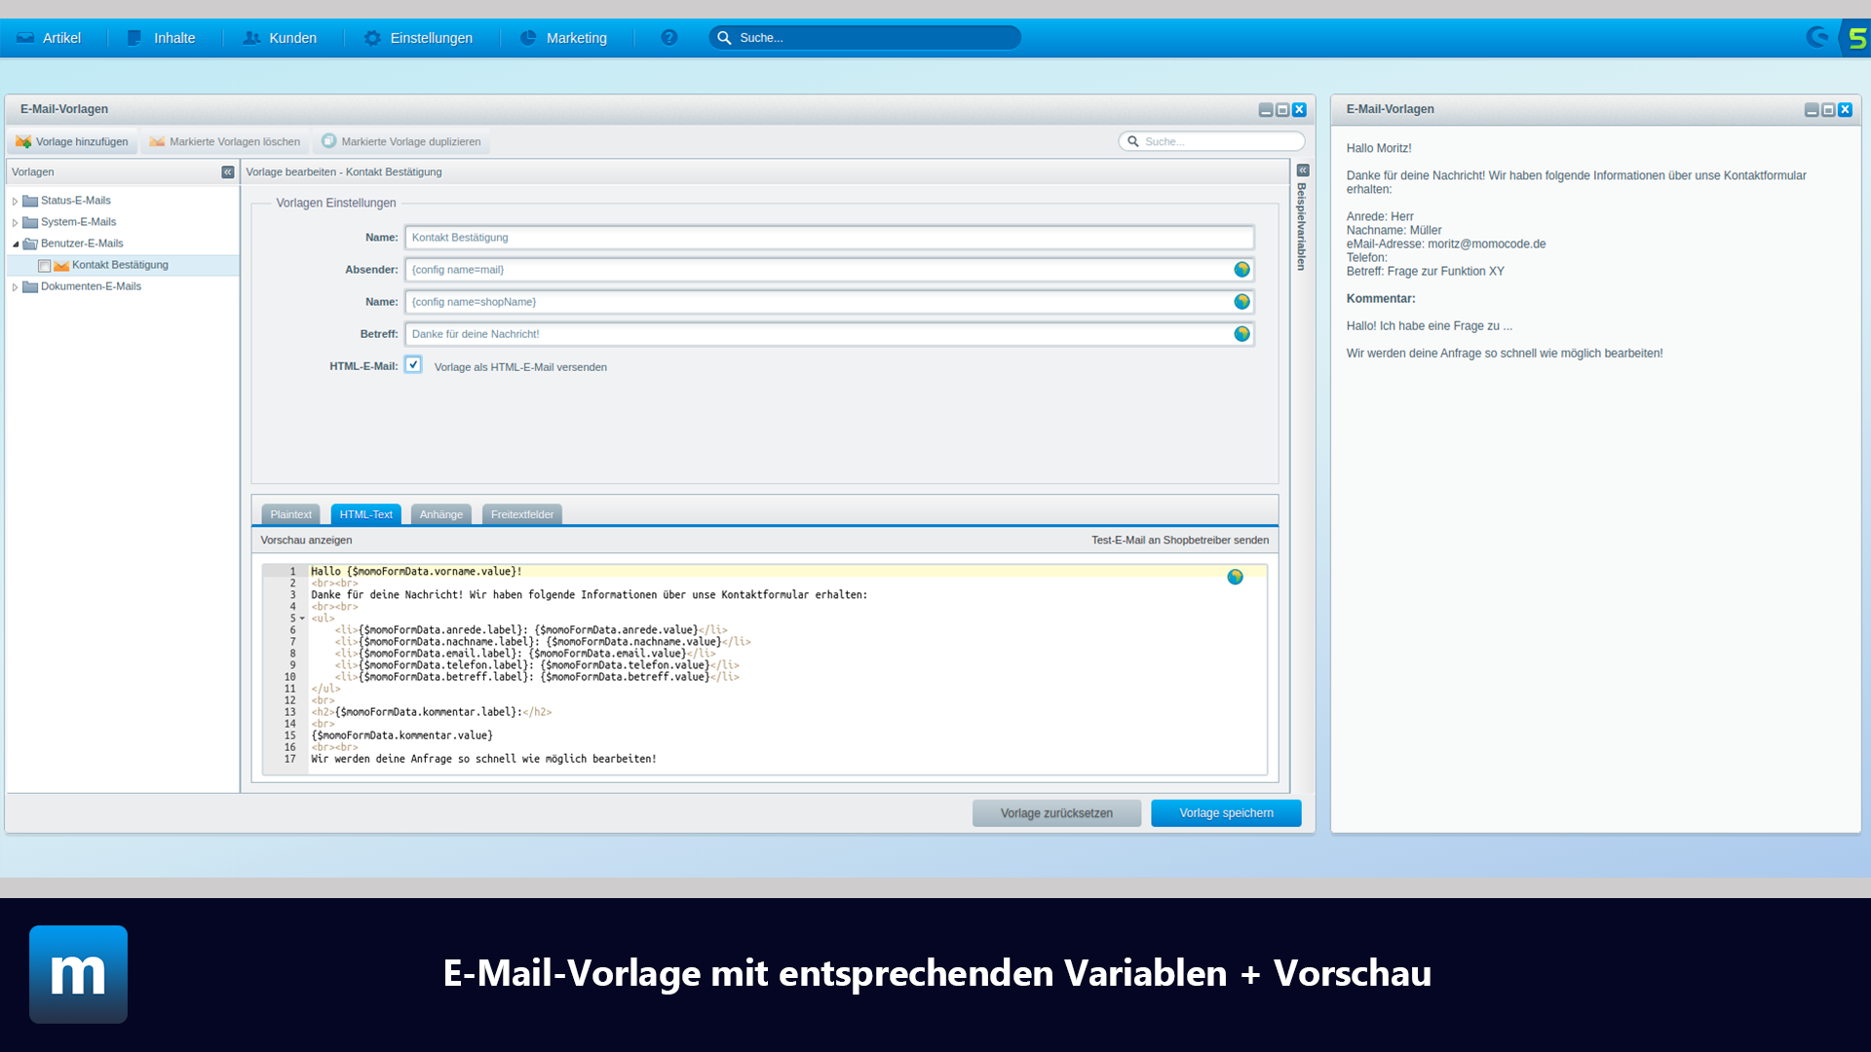Switch to the HTML-Text tab

pos(365,514)
